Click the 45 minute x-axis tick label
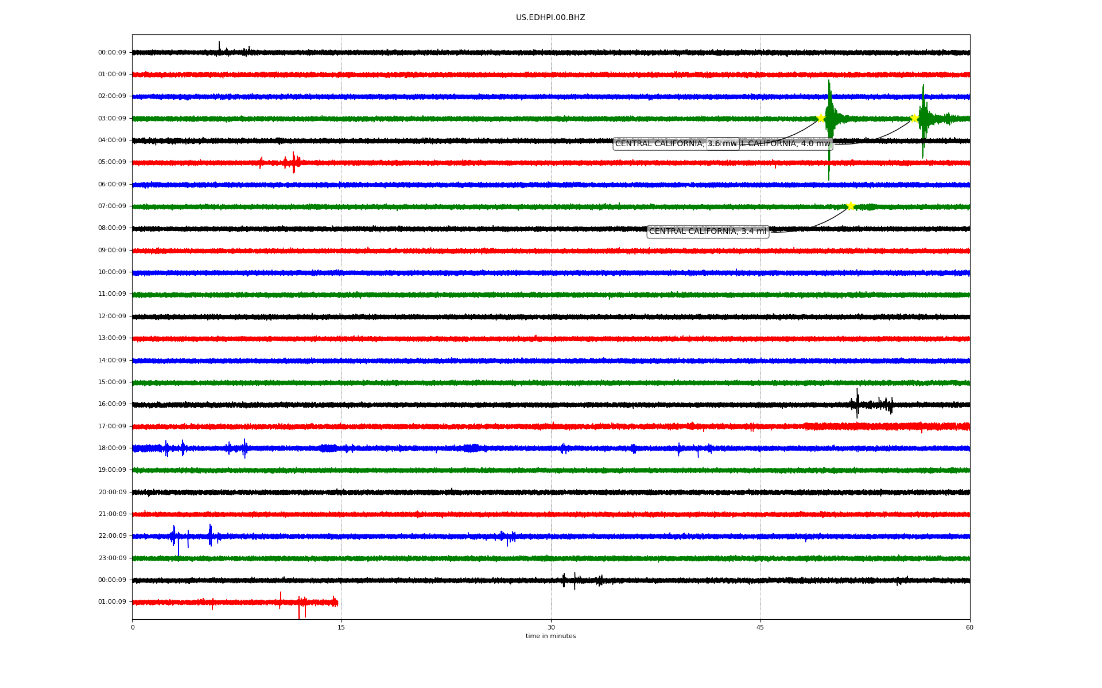 click(760, 627)
